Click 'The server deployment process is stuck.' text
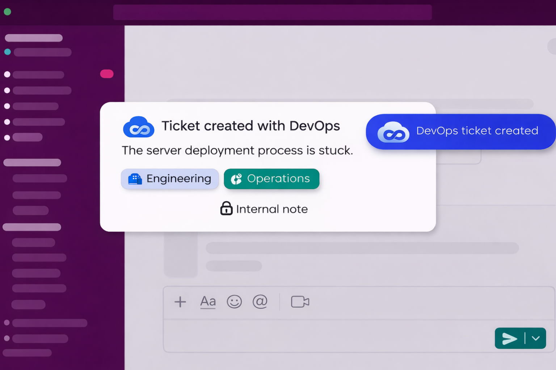This screenshot has height=370, width=556. click(237, 150)
